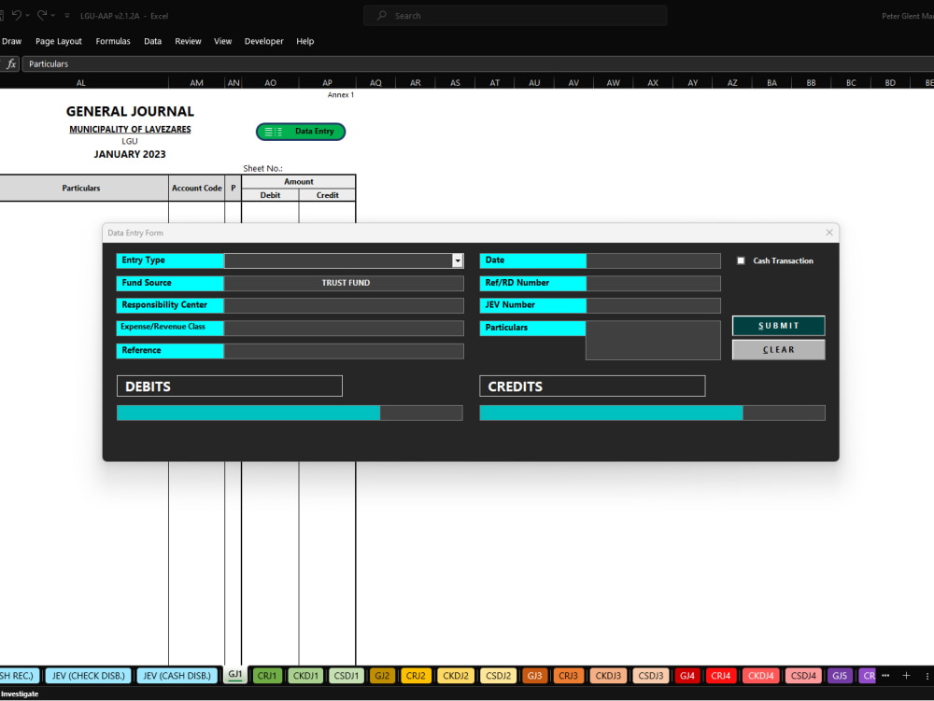Switch to the GJ3 sheet tab
This screenshot has height=701, width=934.
[x=535, y=676]
